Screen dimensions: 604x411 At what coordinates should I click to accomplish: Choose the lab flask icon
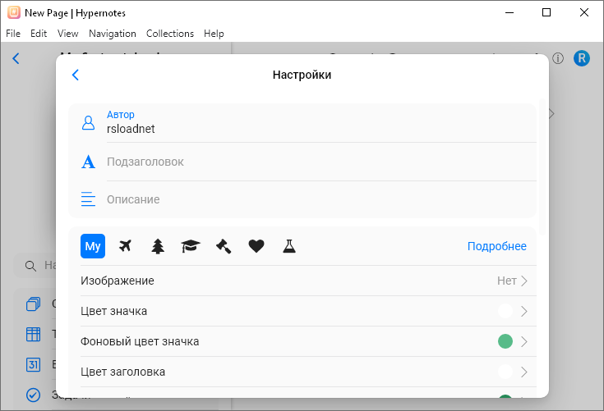[x=289, y=246]
